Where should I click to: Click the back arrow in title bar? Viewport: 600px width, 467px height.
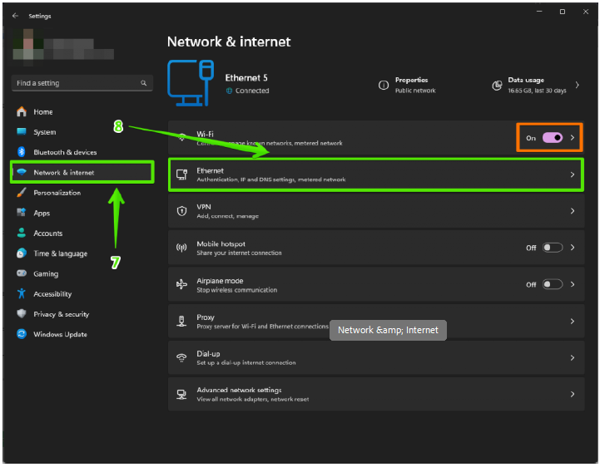[15, 15]
